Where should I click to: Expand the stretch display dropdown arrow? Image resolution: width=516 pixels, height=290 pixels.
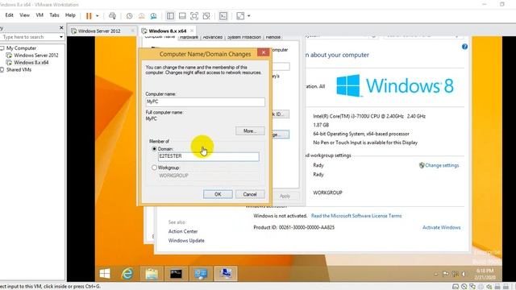(249, 16)
